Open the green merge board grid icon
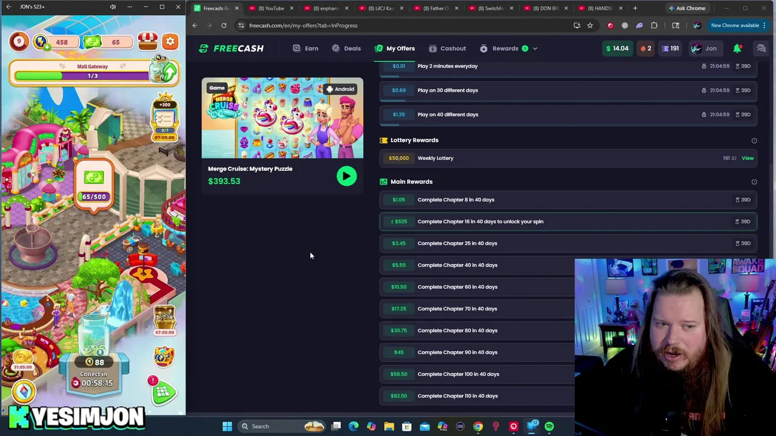 coord(163,393)
